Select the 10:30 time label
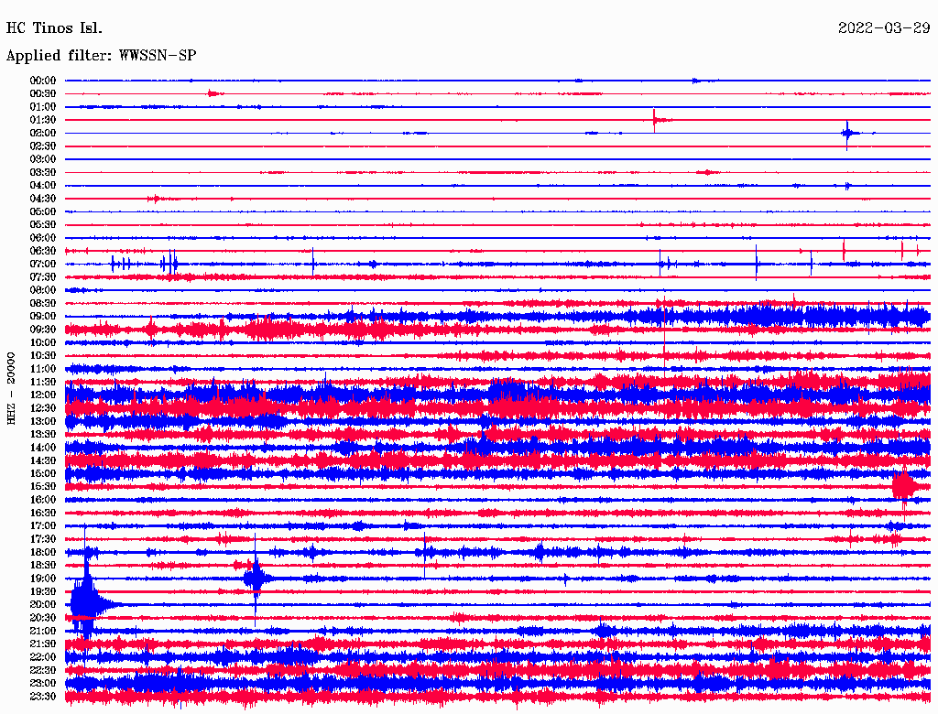This screenshot has width=938, height=714. point(43,356)
